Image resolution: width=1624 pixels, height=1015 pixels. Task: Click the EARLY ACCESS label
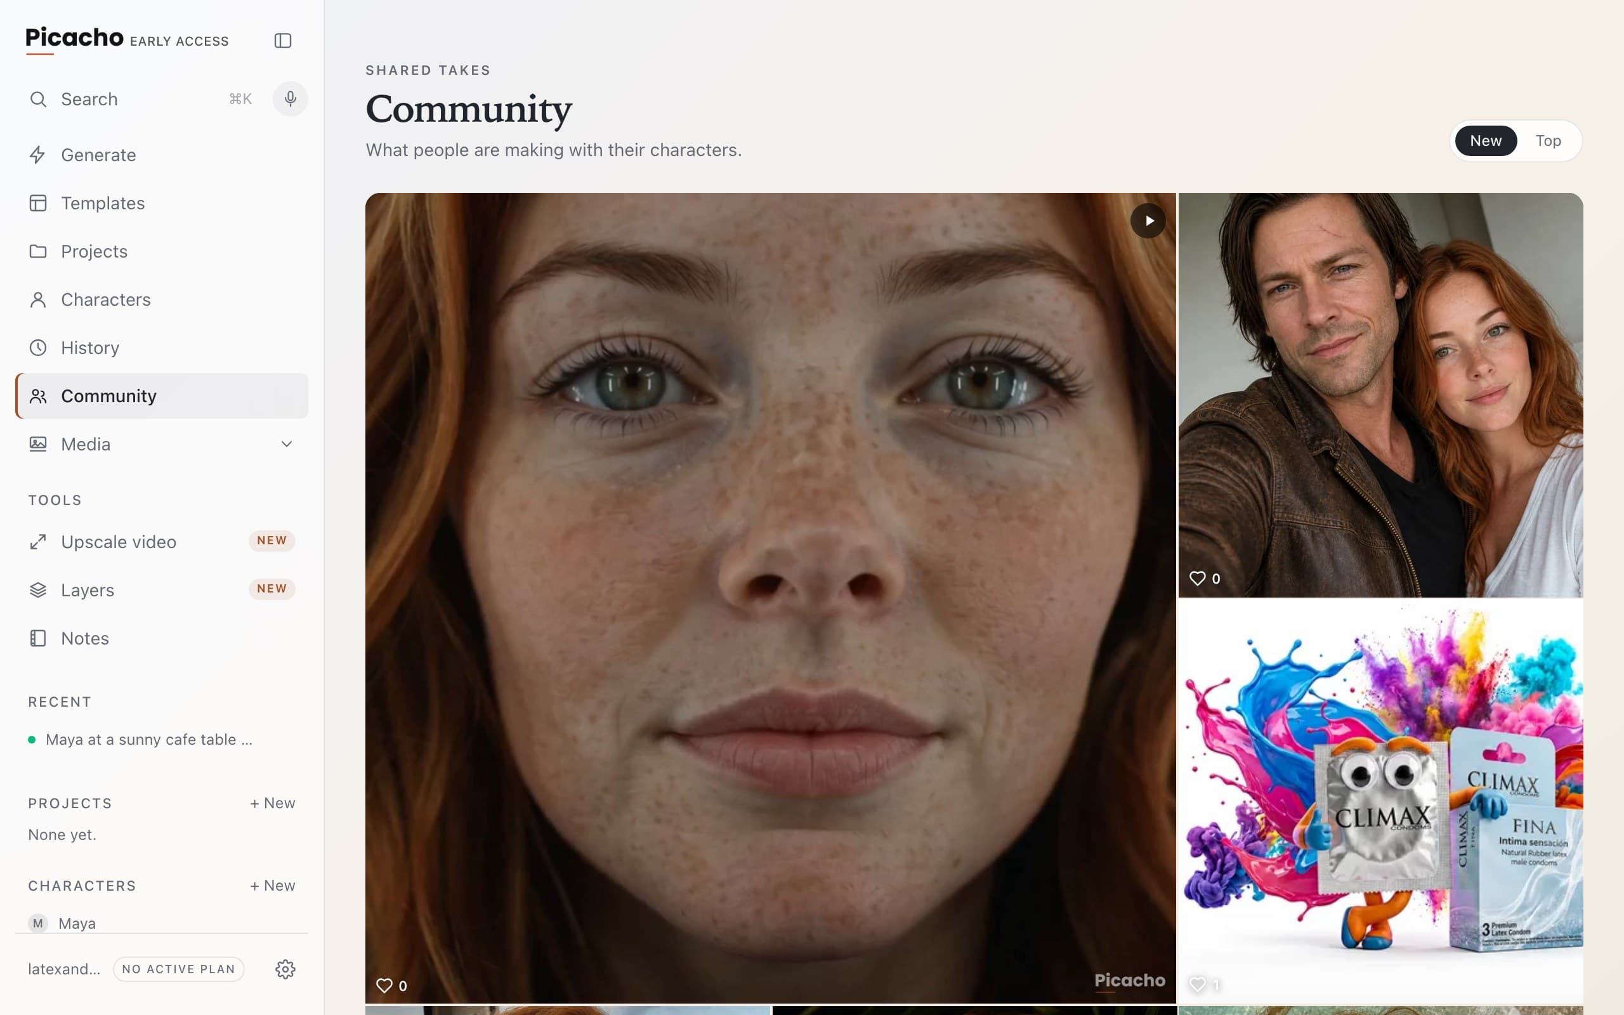pos(179,42)
